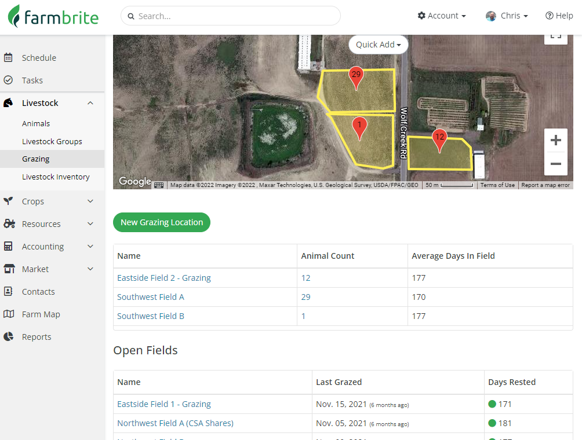This screenshot has width=582, height=440.
Task: Click the Market stall icon
Action: [x=9, y=269]
